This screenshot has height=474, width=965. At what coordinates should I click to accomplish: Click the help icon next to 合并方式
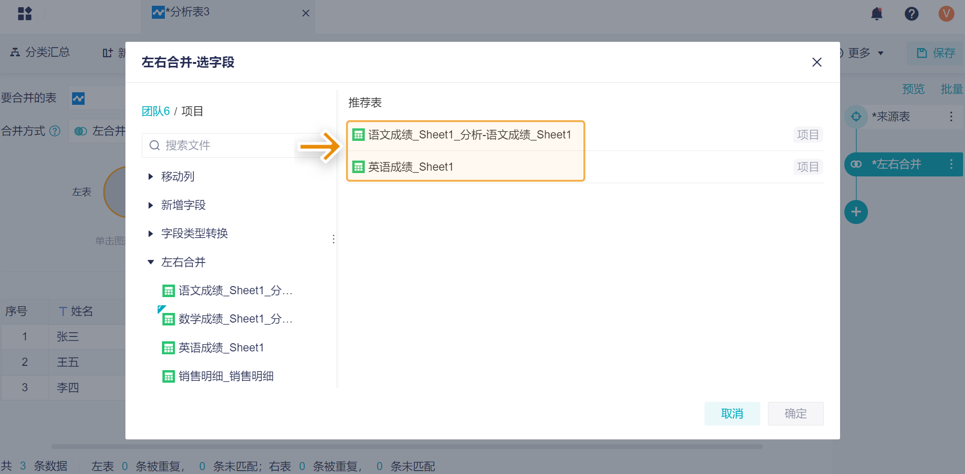coord(55,131)
